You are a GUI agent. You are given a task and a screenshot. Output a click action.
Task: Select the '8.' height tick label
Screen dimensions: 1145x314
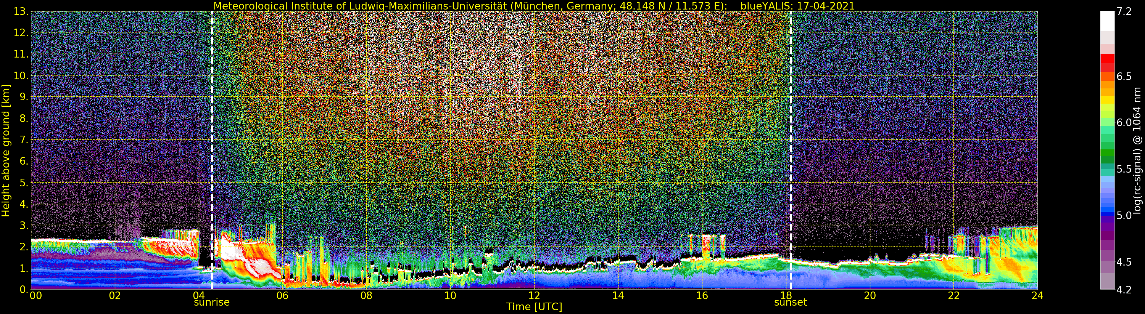point(24,118)
